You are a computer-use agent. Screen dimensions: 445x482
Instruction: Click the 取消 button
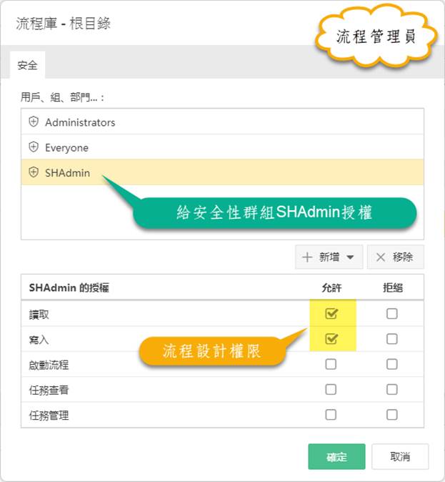pos(400,456)
